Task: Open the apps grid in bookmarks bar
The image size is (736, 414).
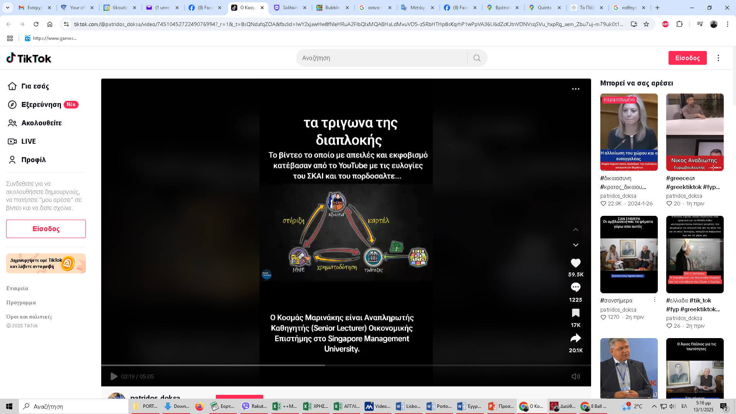Action: (x=10, y=38)
